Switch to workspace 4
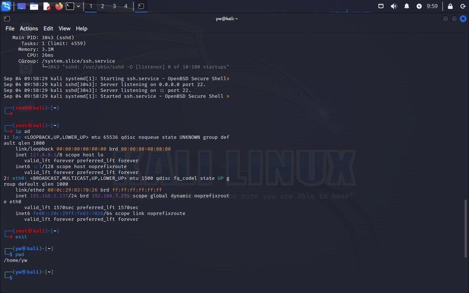The height and width of the screenshot is (293, 469). 125,6
